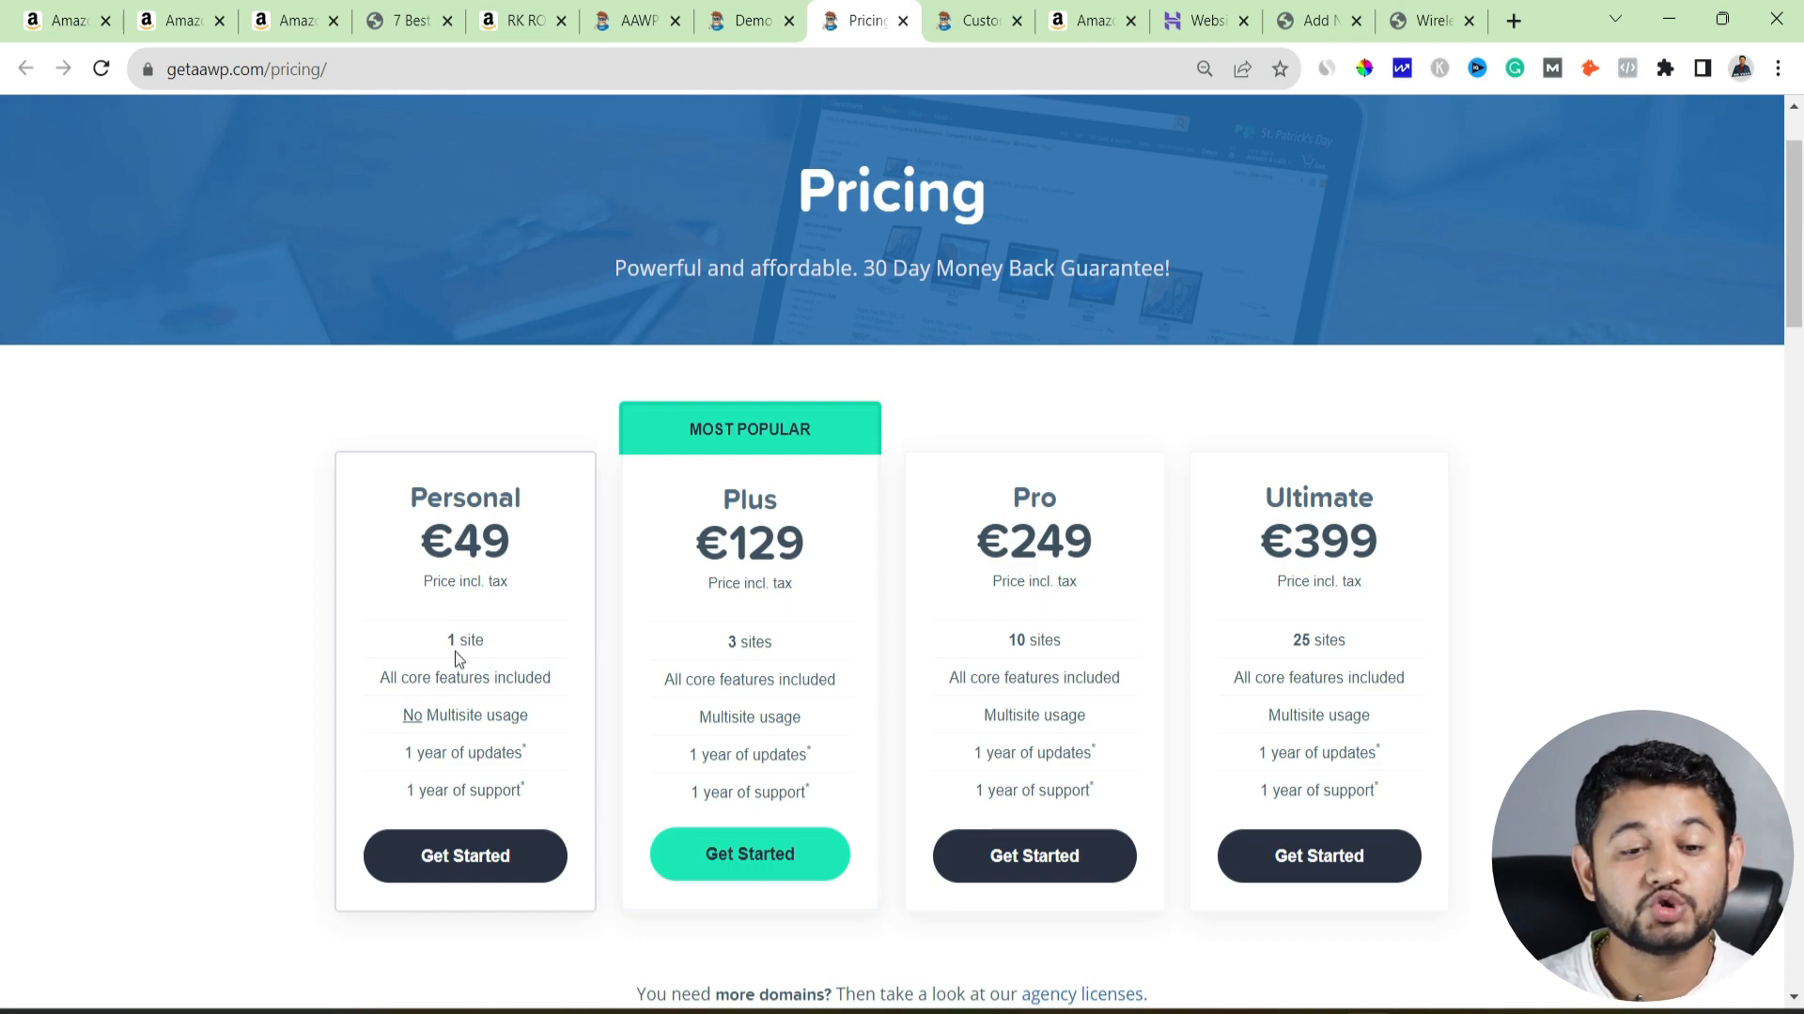Click the Pro plan Get Started
Screen dimensions: 1804x1014
(x=1034, y=855)
